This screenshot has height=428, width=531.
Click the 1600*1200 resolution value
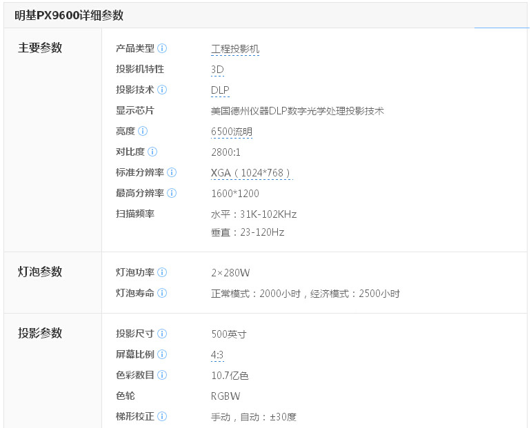pos(235,194)
